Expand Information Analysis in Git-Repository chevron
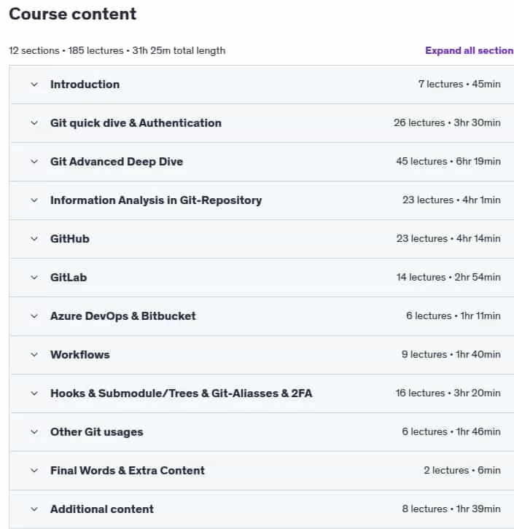The image size is (514, 529). pyautogui.click(x=34, y=200)
